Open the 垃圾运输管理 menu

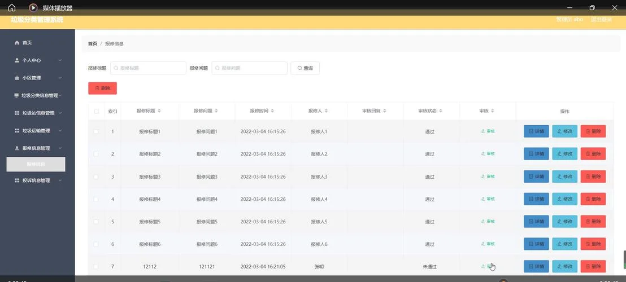[37, 131]
